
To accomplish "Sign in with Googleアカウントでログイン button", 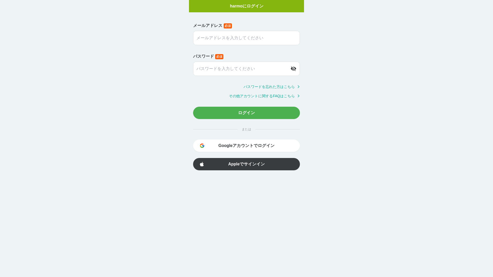I will (x=246, y=146).
